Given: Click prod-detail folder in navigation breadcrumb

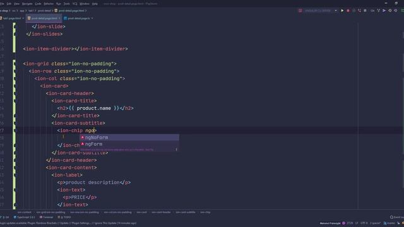Looking at the screenshot, I should tap(44, 11).
